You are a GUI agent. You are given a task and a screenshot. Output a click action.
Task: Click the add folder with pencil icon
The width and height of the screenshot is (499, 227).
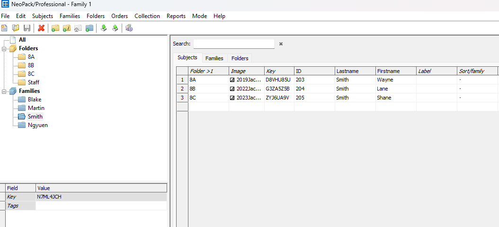67,28
